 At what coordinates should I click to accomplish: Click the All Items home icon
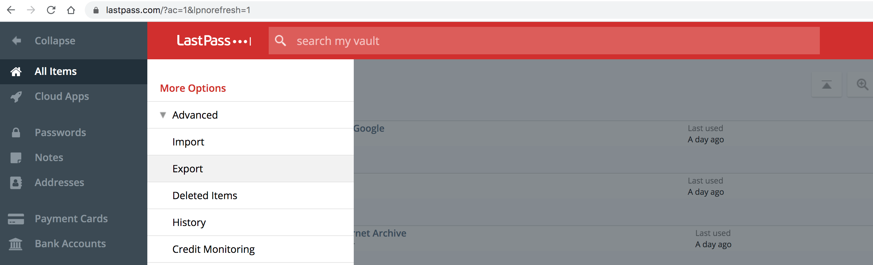(x=16, y=72)
